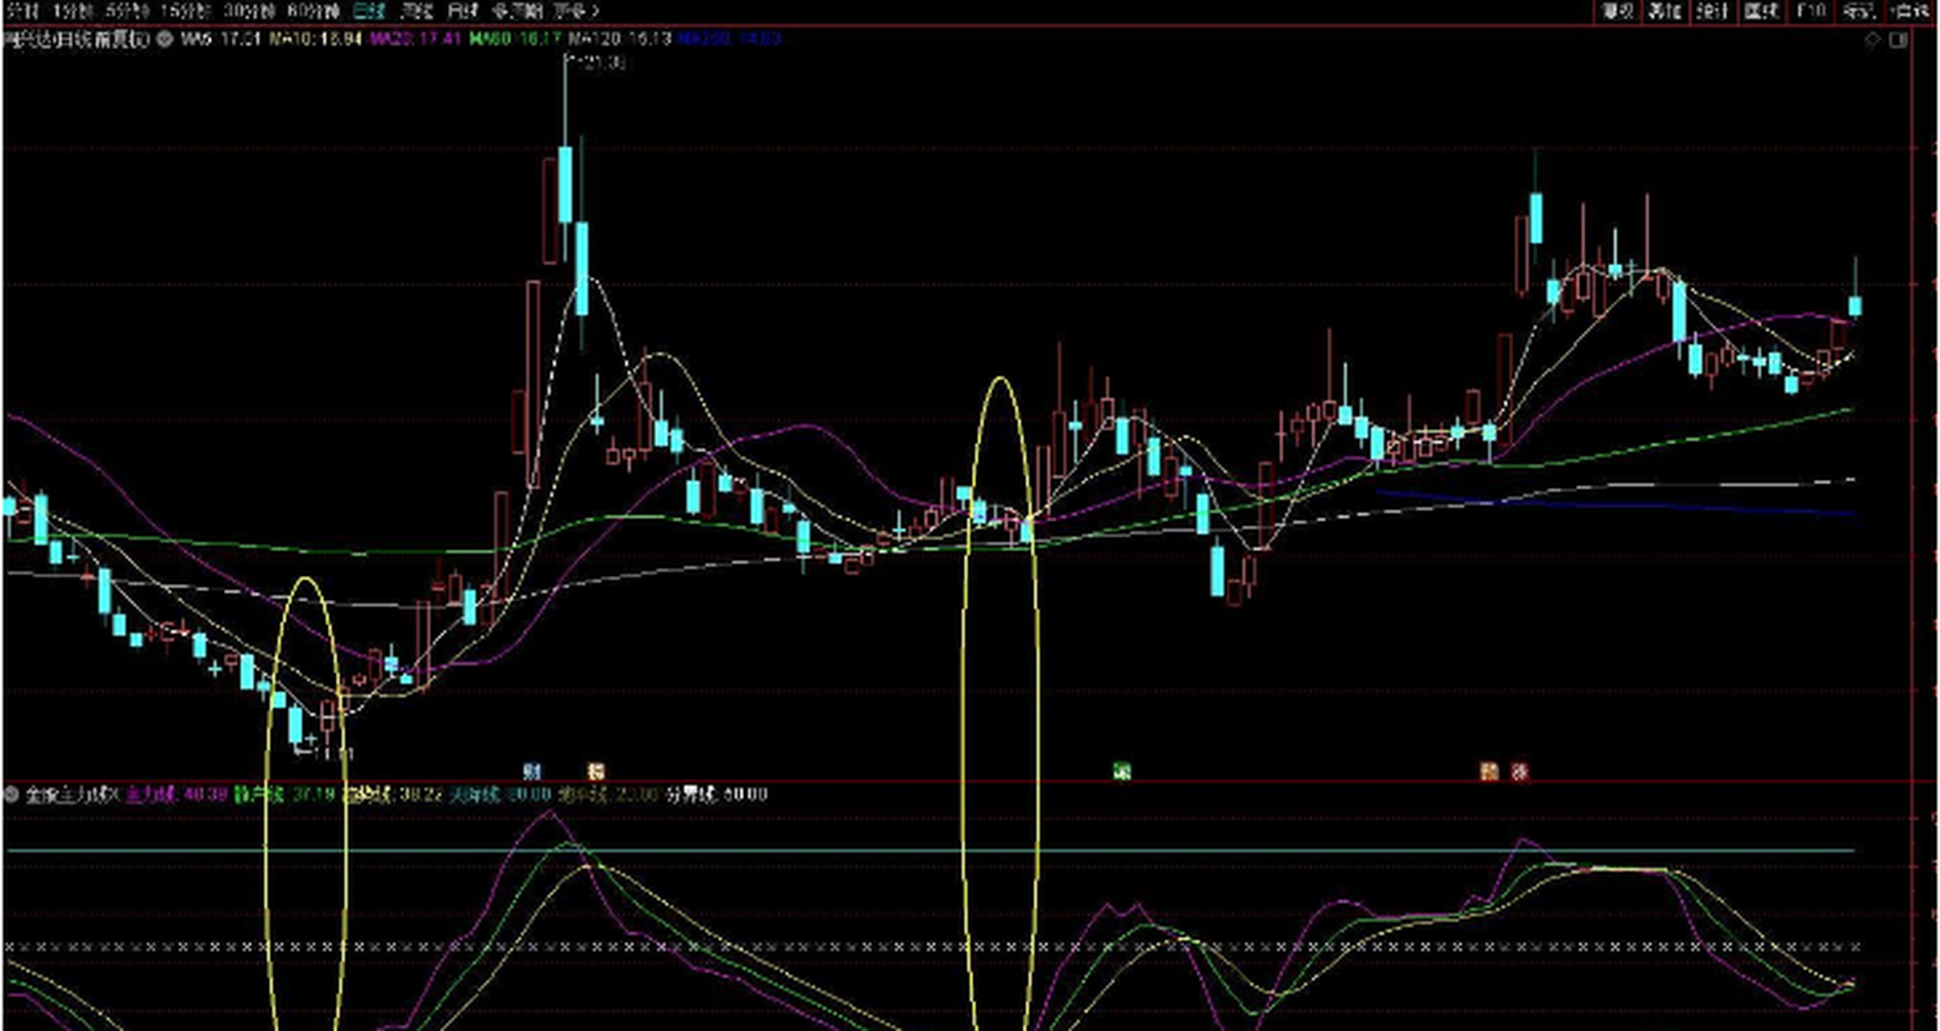Click the 画线 drawing button

[x=1761, y=11]
